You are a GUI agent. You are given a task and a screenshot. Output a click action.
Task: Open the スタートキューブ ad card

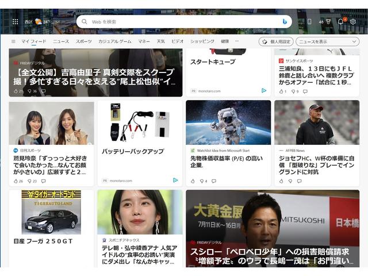pos(213,62)
